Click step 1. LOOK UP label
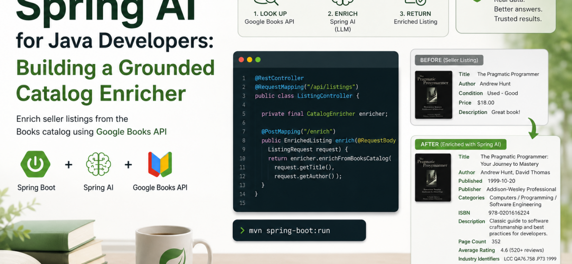The width and height of the screenshot is (572, 264). coord(270,14)
